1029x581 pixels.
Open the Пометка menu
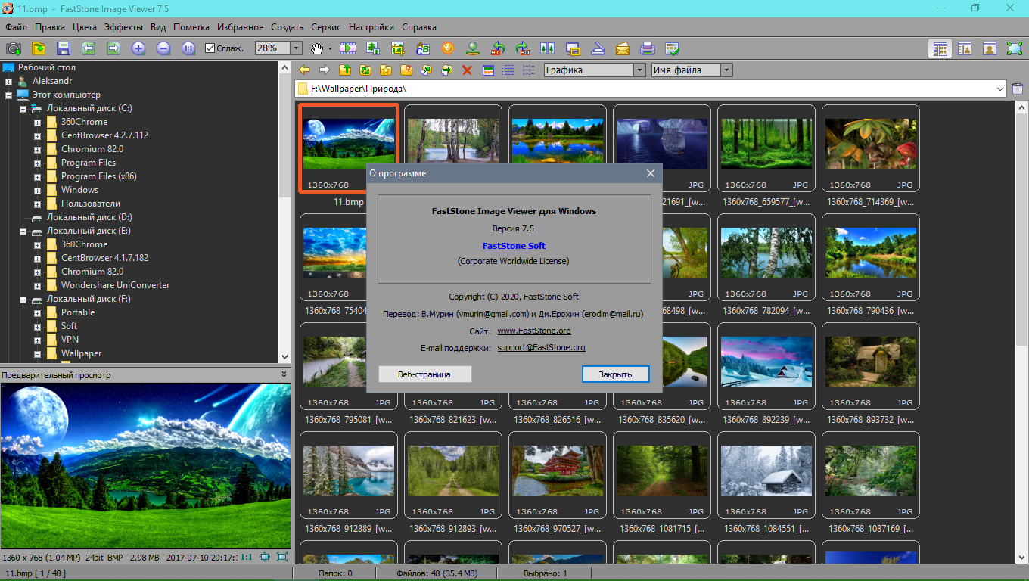[191, 27]
